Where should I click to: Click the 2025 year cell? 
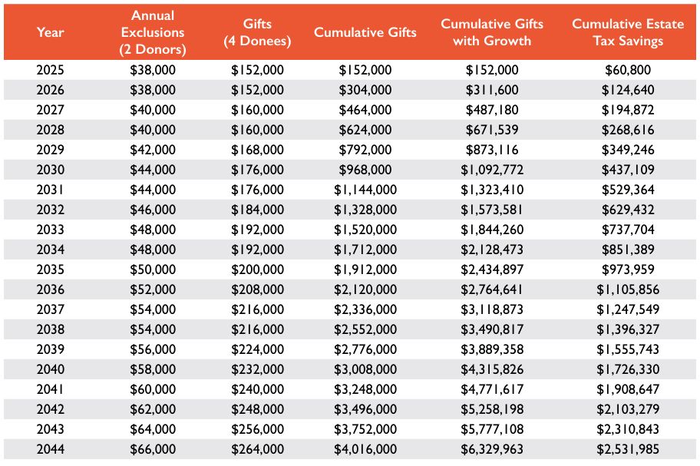pyautogui.click(x=50, y=70)
